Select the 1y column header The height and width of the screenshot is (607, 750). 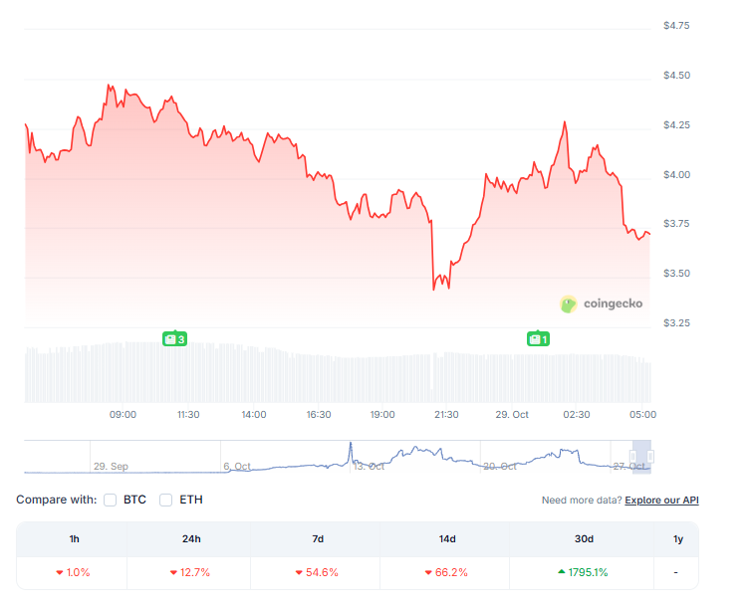point(678,538)
